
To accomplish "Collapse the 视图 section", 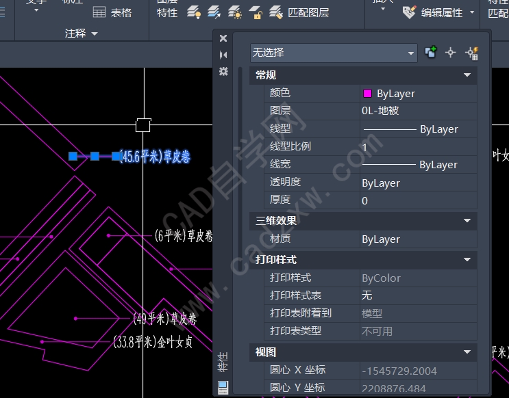I will [x=467, y=352].
